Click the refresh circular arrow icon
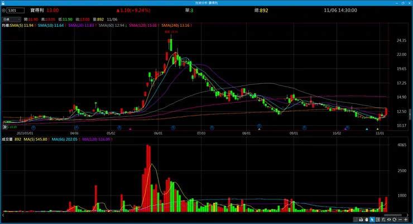The image size is (413, 224). 394,220
